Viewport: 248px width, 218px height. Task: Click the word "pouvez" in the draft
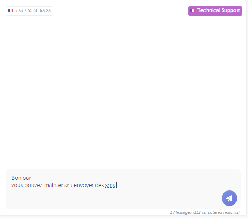pos(33,185)
